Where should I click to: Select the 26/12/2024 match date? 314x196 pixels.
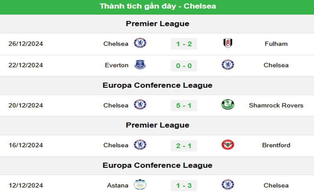click(x=26, y=44)
